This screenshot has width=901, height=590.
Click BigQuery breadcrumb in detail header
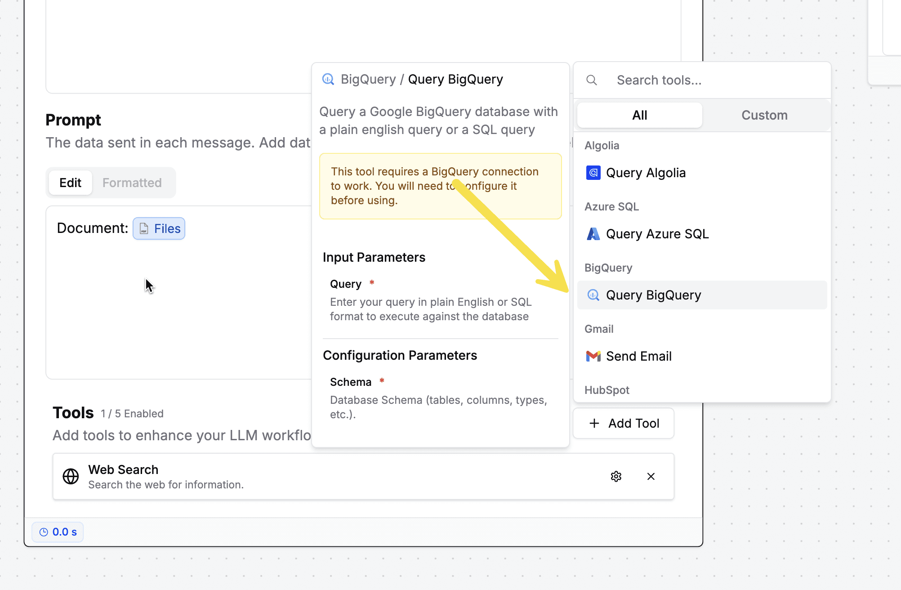point(368,79)
